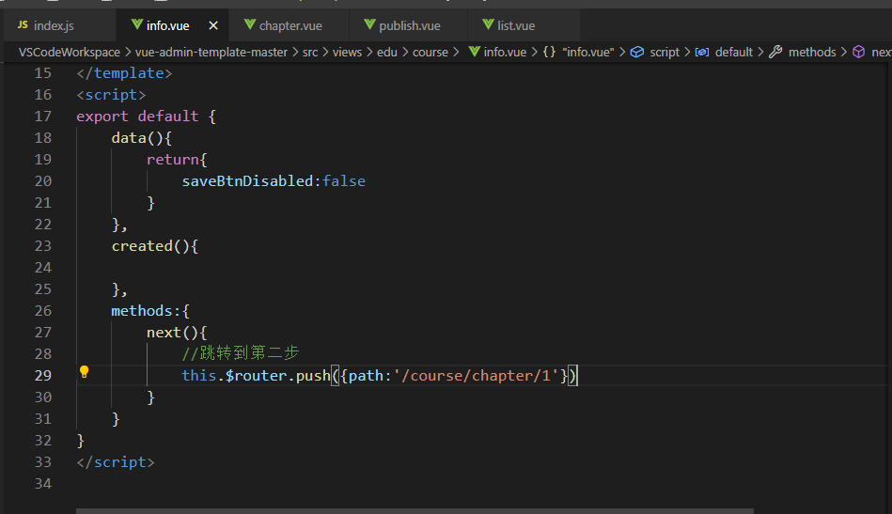The width and height of the screenshot is (892, 514).
Task: Click the </template> closing tag
Action: click(124, 73)
